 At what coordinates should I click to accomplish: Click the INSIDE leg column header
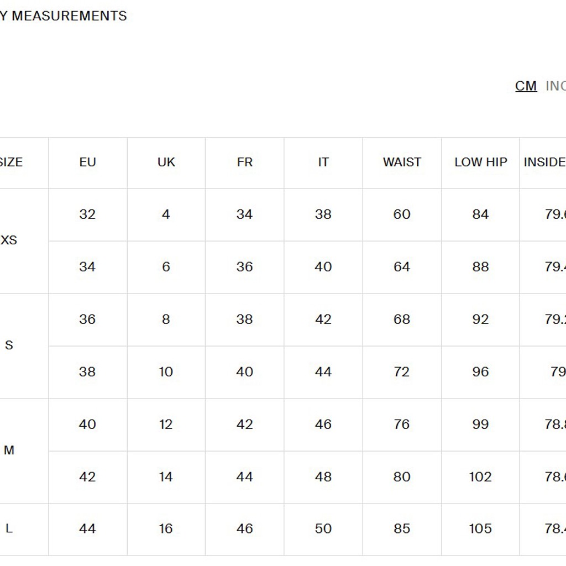click(544, 162)
